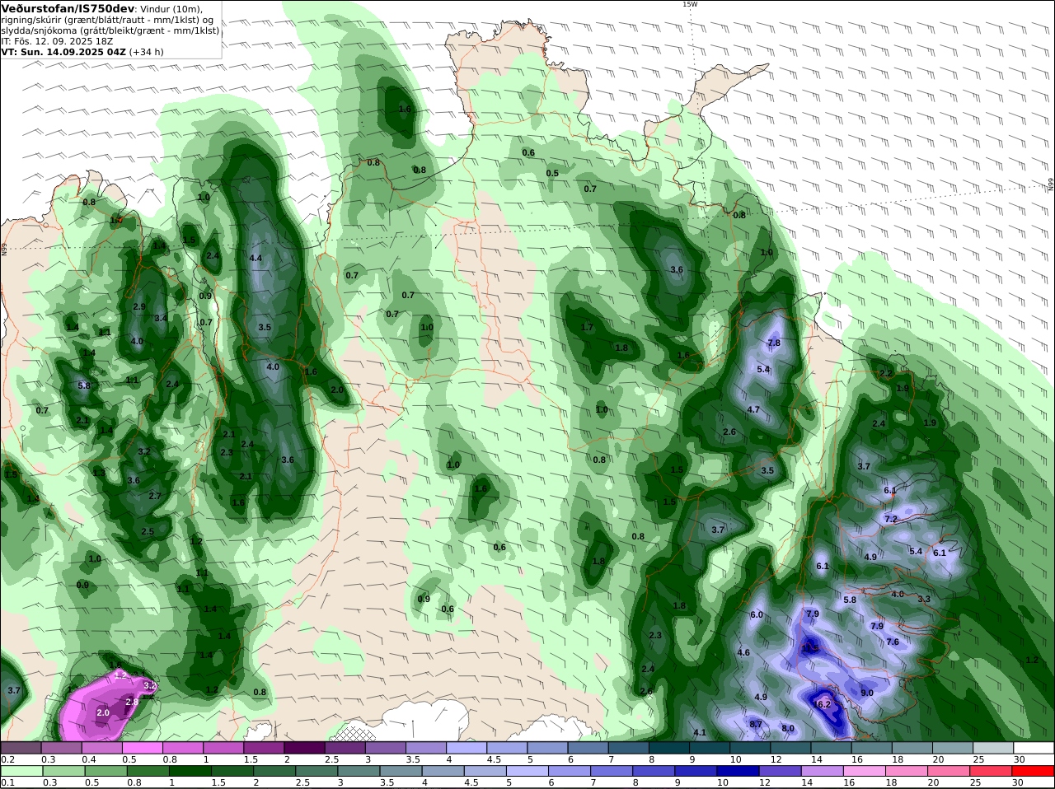
Task: Click the '15W' longitude label
Action: [x=689, y=4]
